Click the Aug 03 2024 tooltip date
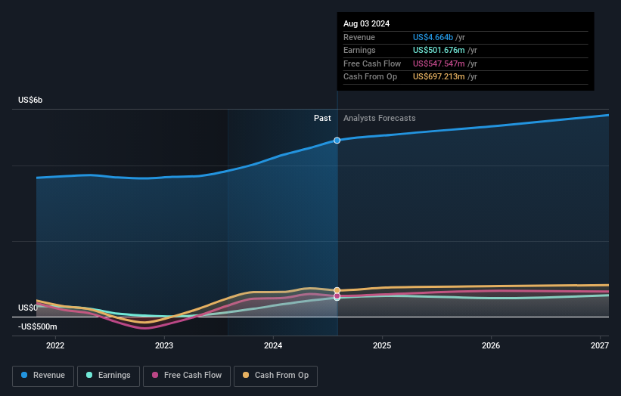The height and width of the screenshot is (396, 621). tap(366, 23)
